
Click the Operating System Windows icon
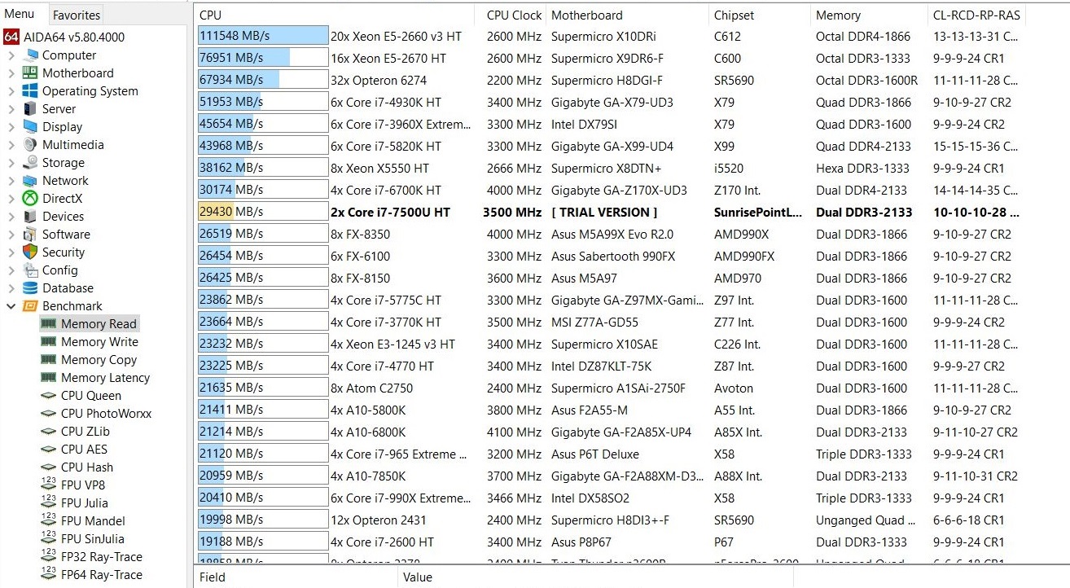pos(31,91)
